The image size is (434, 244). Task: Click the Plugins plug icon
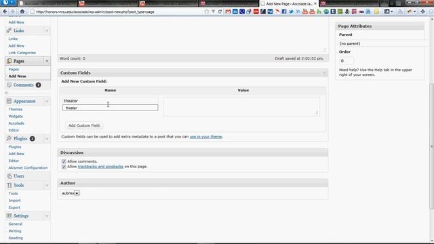tap(9, 138)
